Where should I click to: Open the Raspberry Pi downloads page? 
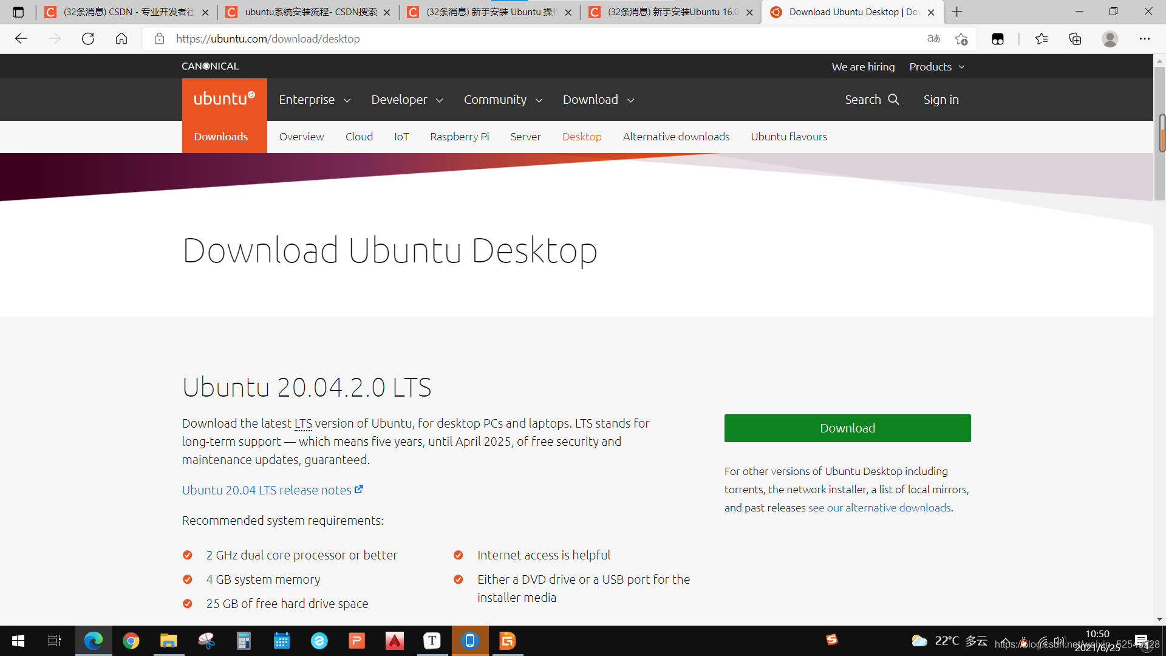point(459,137)
